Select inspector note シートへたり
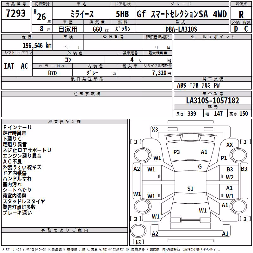Screen dimensions: 253x253 (x=17, y=190)
